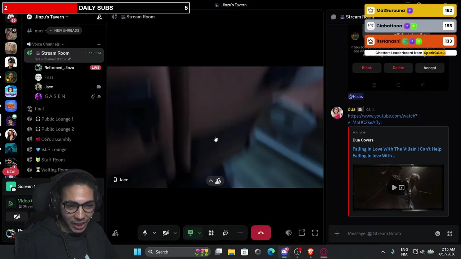Open the soundboard icon

(225, 233)
